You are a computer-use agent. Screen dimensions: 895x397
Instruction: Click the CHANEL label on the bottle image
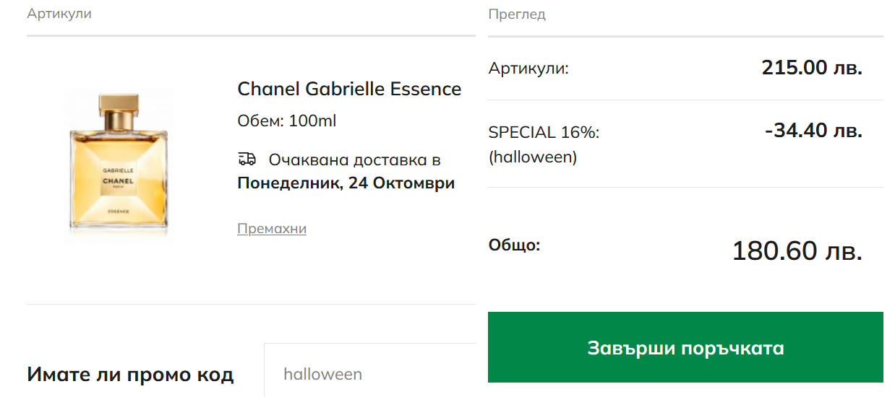point(118,180)
